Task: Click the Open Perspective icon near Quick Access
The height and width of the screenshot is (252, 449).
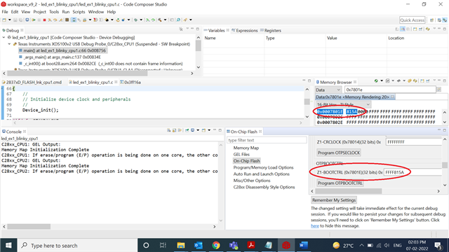Action: (x=432, y=20)
